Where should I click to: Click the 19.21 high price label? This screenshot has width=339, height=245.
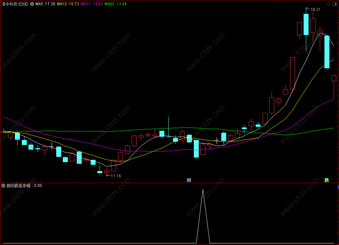click(x=315, y=10)
